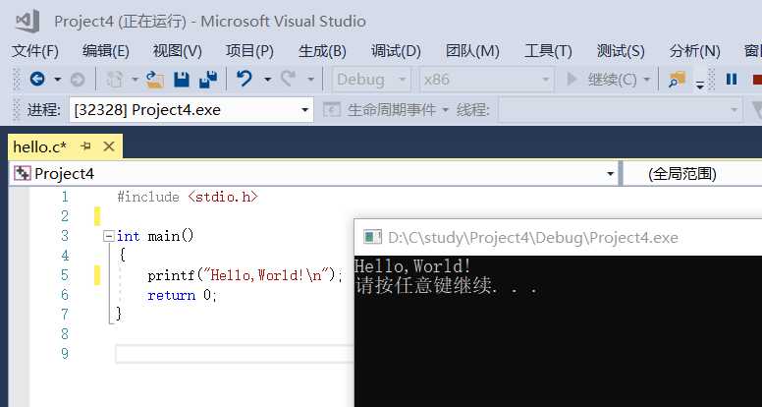The width and height of the screenshot is (762, 407).
Task: Open the undo history dropdown arrow
Action: (267, 80)
